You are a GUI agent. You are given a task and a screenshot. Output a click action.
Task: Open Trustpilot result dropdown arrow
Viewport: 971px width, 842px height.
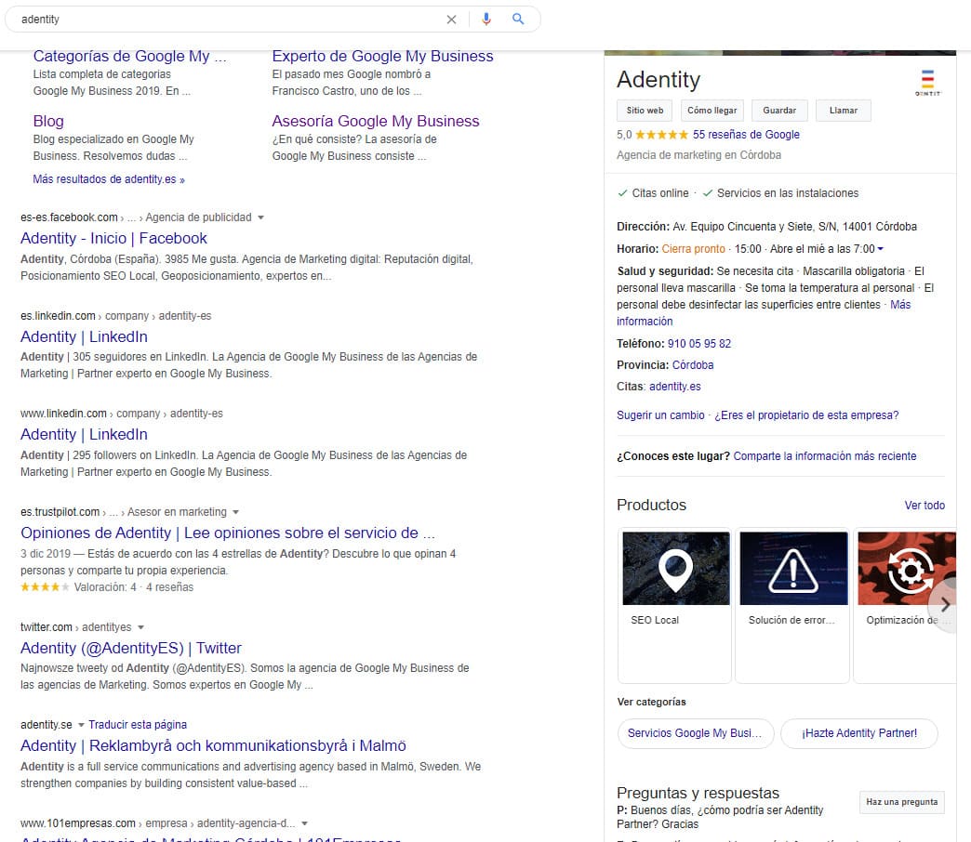click(236, 512)
